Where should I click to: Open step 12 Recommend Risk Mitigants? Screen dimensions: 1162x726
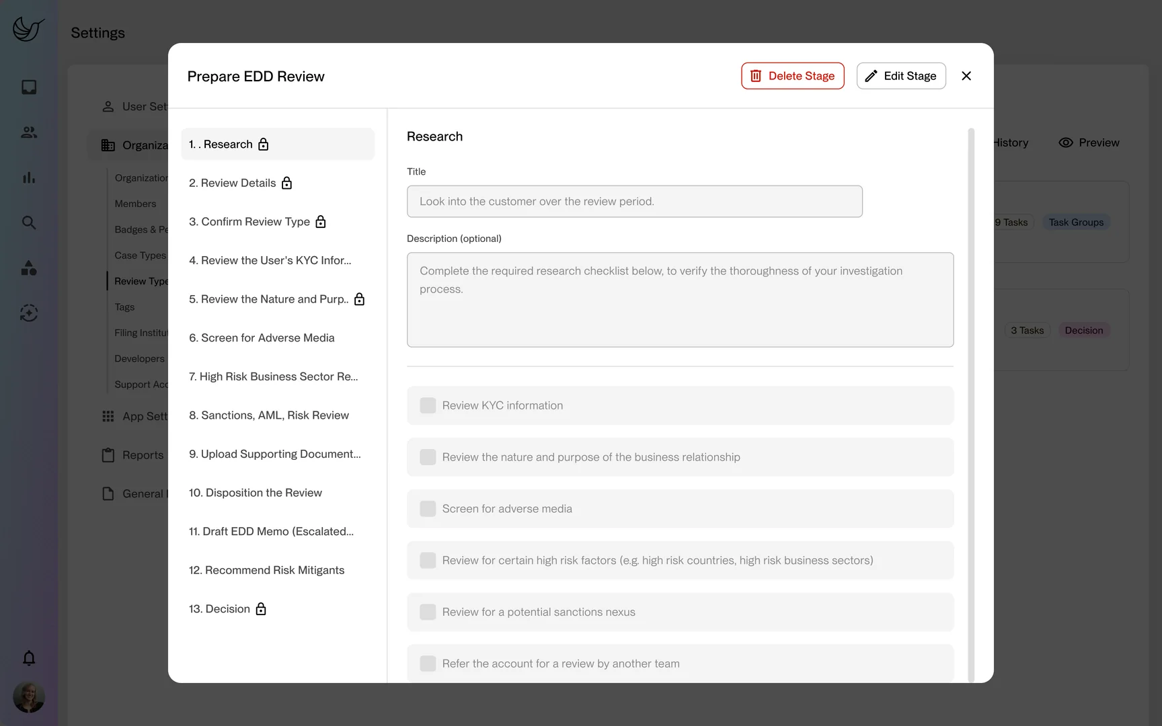tap(278, 570)
